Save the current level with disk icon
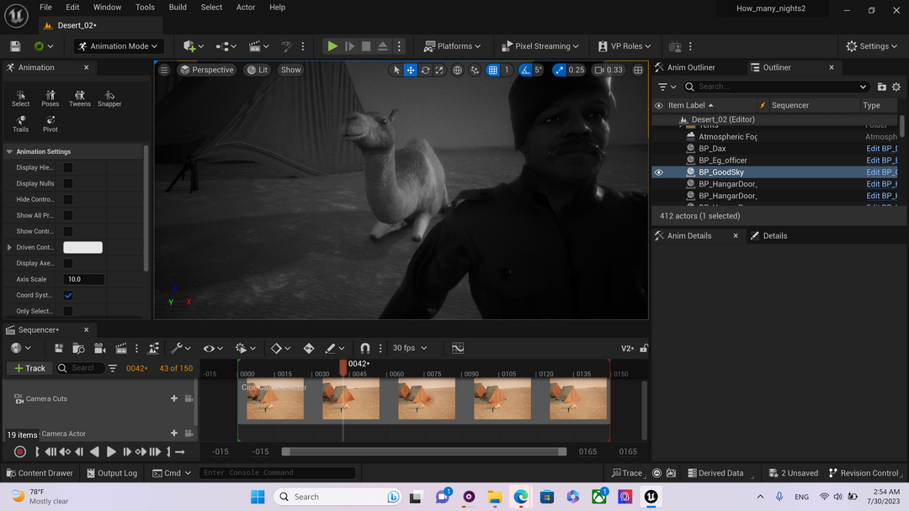The width and height of the screenshot is (909, 511). pos(15,46)
